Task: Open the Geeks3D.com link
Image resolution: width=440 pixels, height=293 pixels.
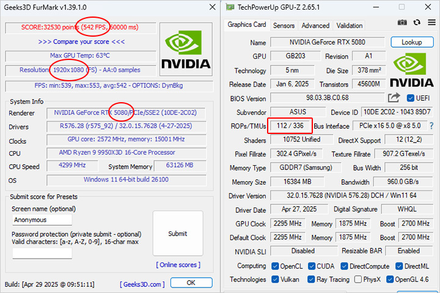Action: (142, 284)
